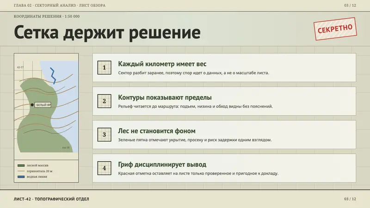Click text starting Сектор разбит заранее
Image resolution: width=370 pixels, height=208 pixels.
193,73
